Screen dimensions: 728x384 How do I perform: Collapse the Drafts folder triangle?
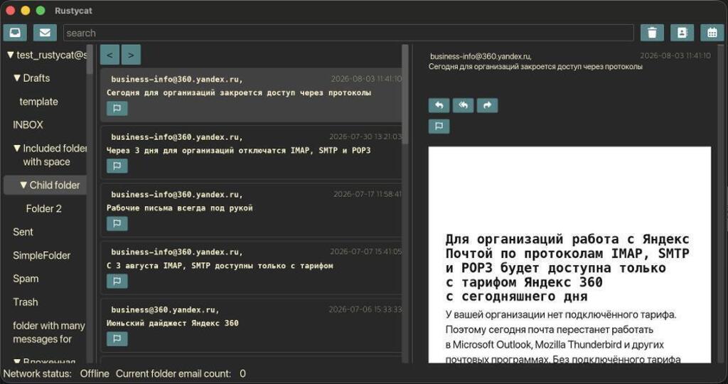click(x=17, y=78)
